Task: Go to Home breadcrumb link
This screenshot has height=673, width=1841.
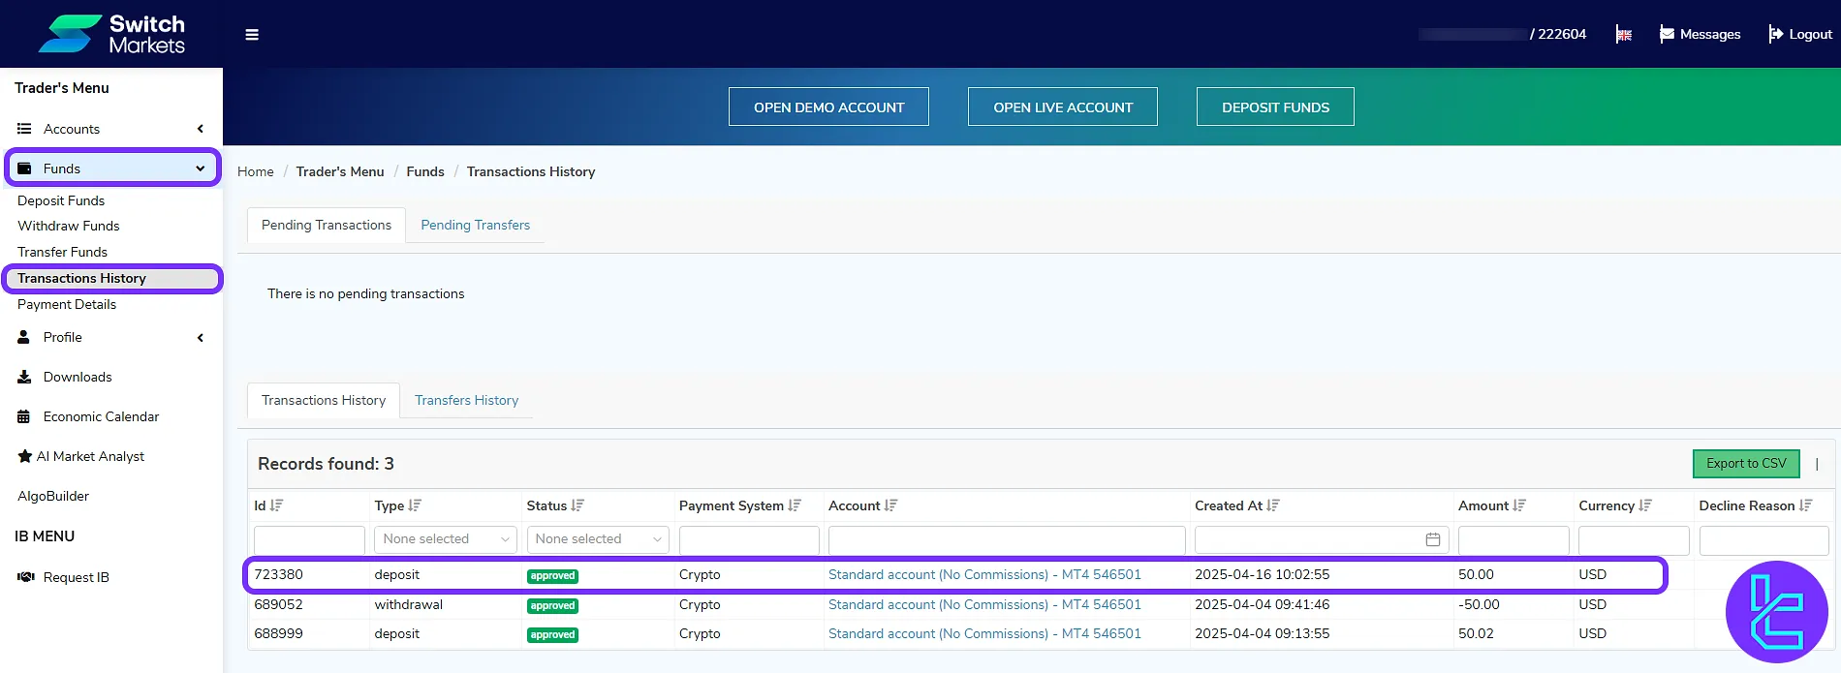Action: point(256,171)
